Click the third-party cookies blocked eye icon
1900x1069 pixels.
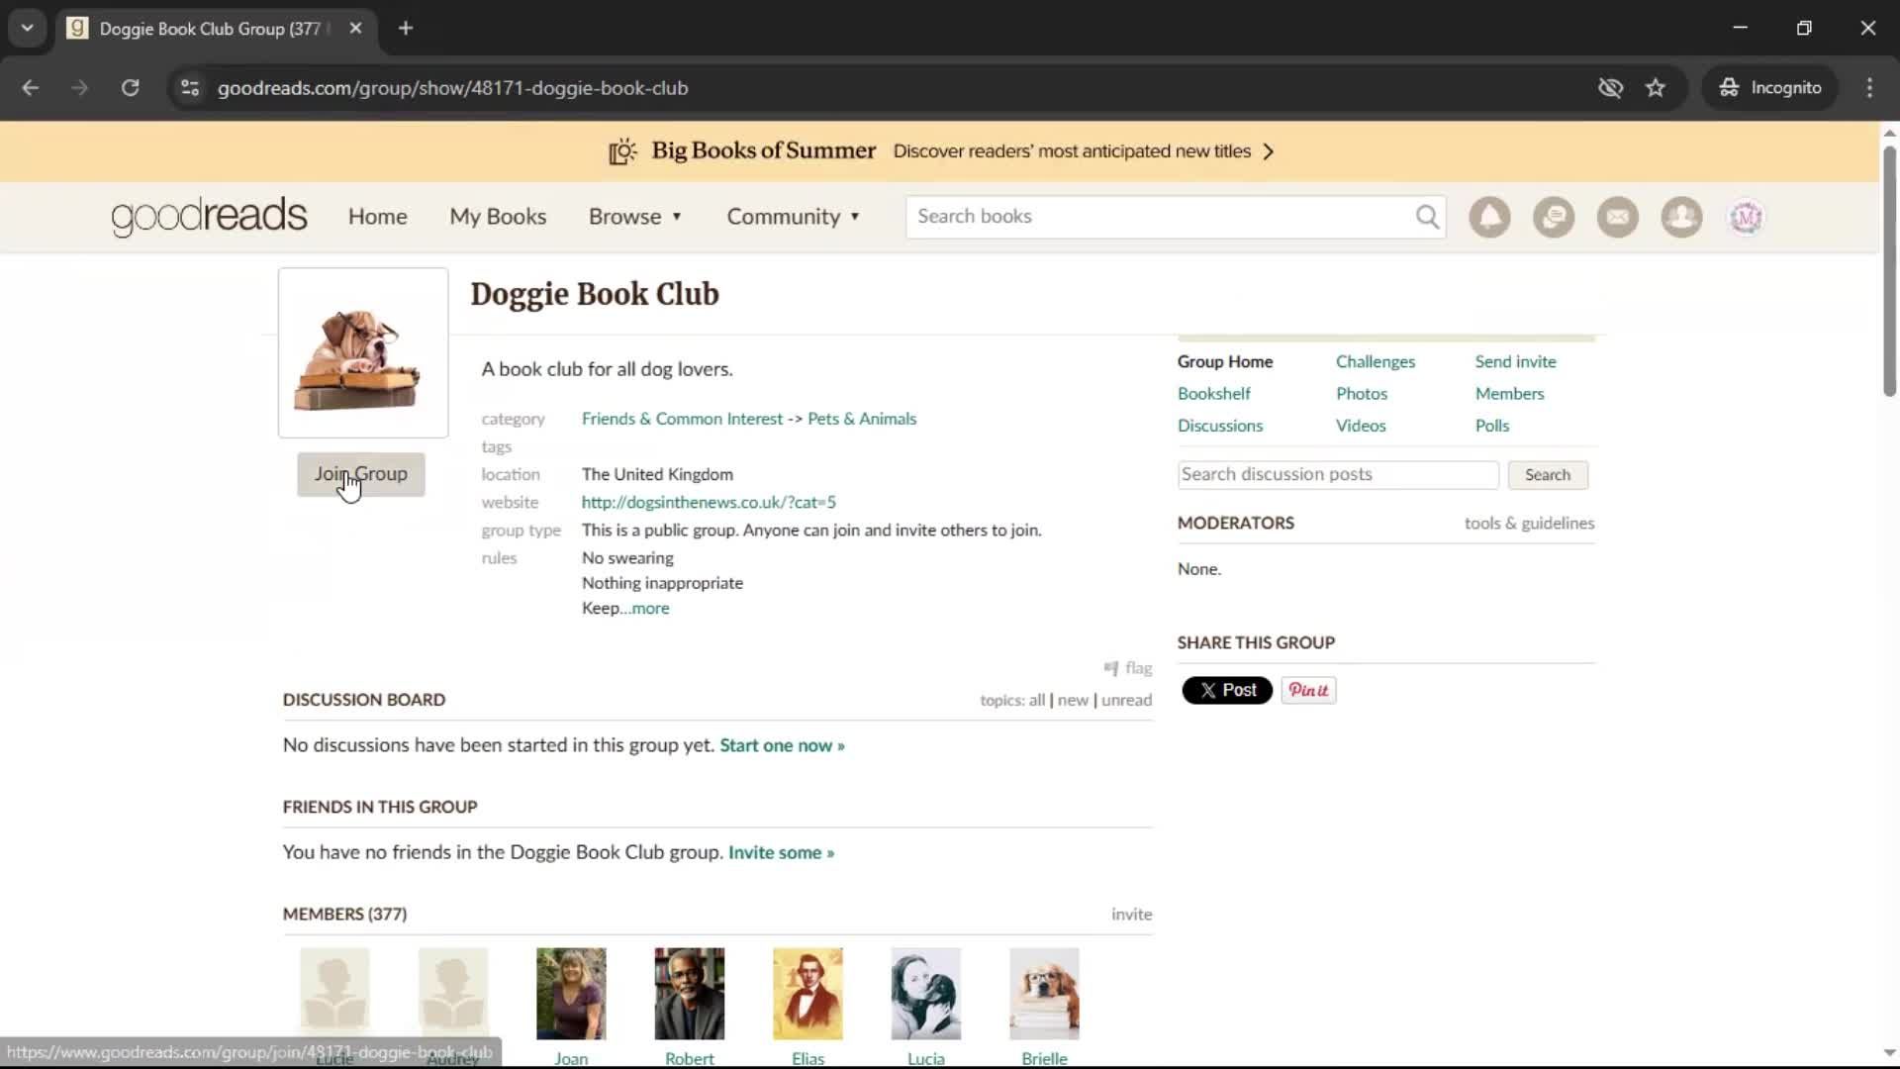click(x=1610, y=88)
